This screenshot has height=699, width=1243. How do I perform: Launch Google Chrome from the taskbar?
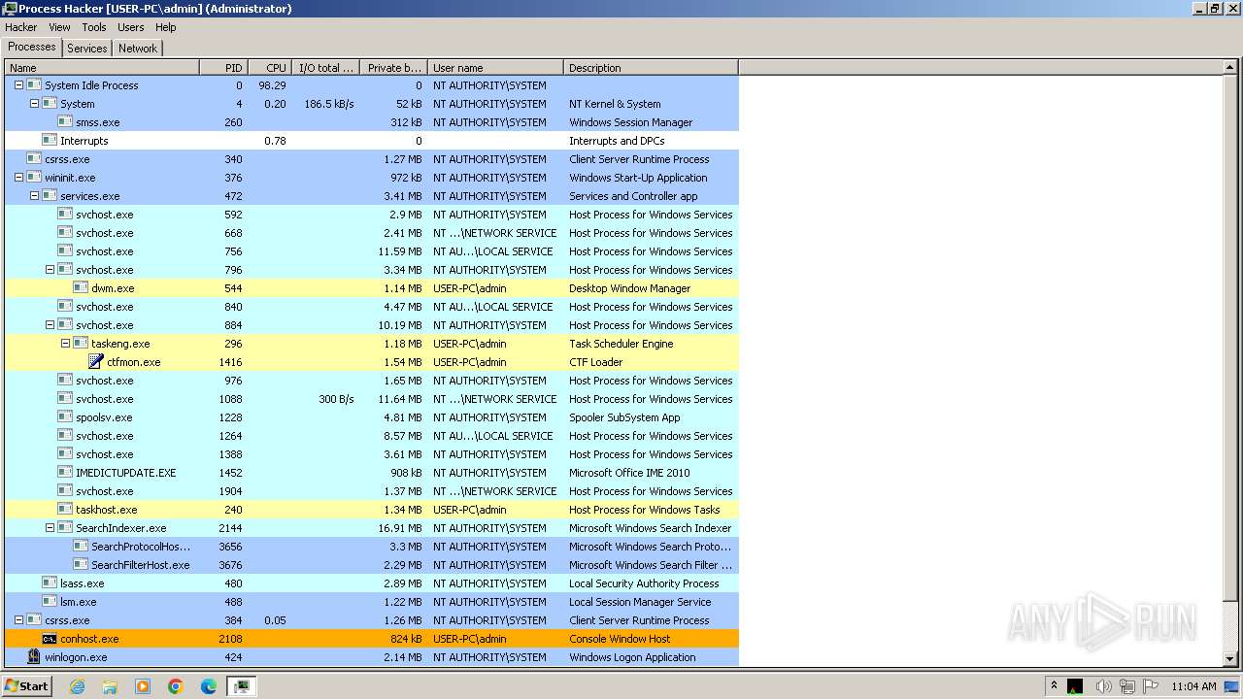pos(176,686)
